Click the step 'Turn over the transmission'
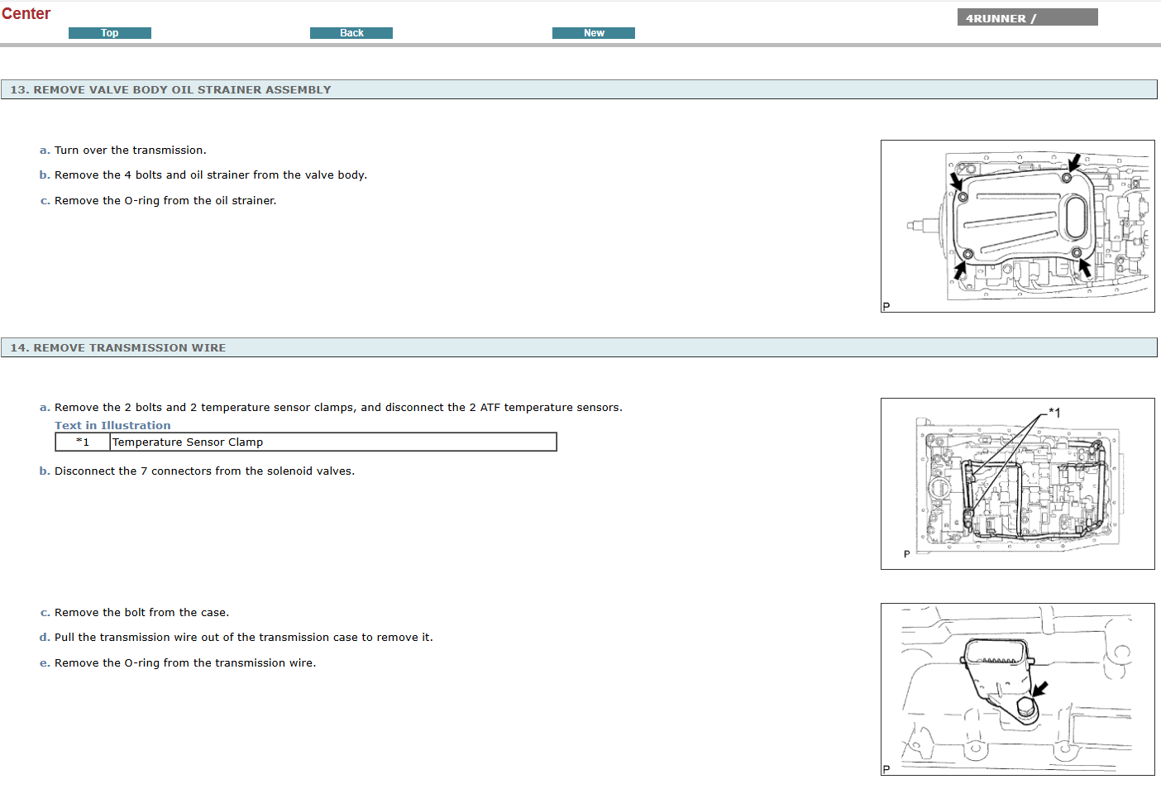 tap(130, 151)
